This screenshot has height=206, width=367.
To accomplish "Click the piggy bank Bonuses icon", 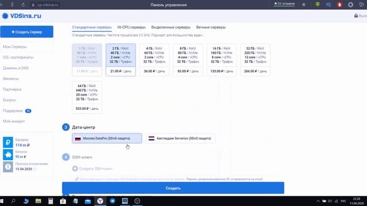I will point(8,154).
